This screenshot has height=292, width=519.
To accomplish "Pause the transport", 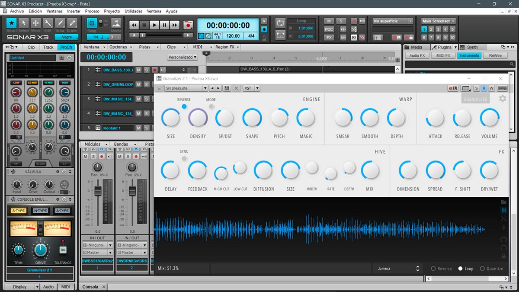I will coord(164,25).
